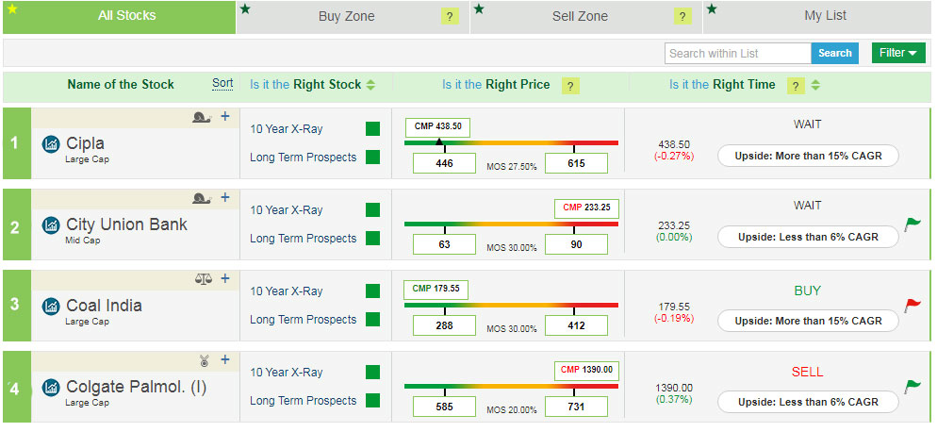
Task: Click the chart icon beside Cipla
Action: (51, 144)
